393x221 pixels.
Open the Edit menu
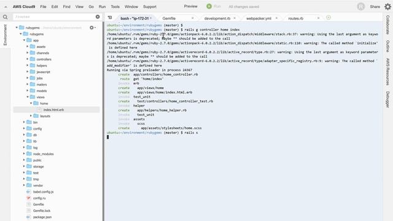[x=55, y=7]
